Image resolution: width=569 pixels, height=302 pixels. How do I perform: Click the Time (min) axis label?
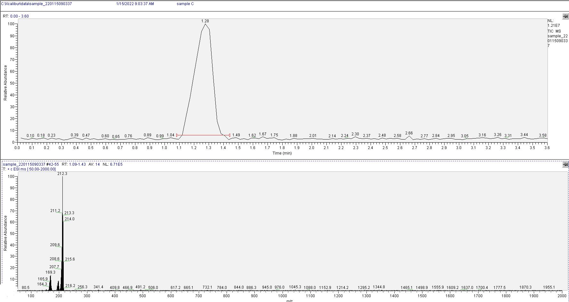[x=282, y=153]
